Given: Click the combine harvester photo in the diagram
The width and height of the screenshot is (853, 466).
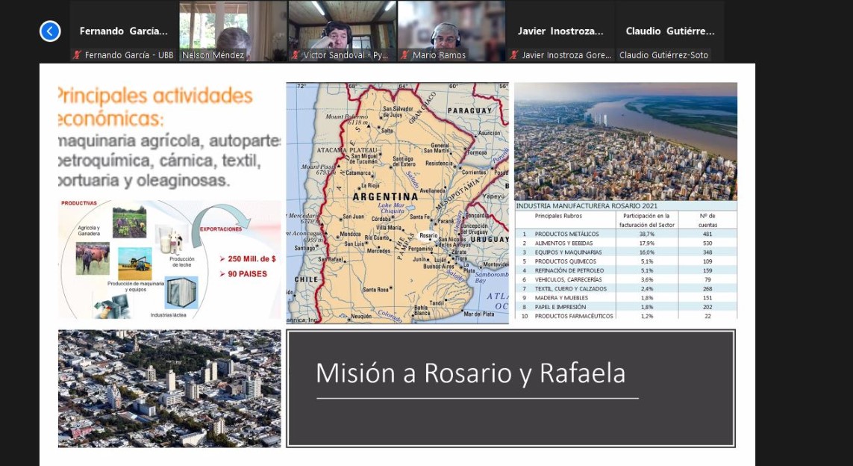Looking at the screenshot, I should [135, 264].
